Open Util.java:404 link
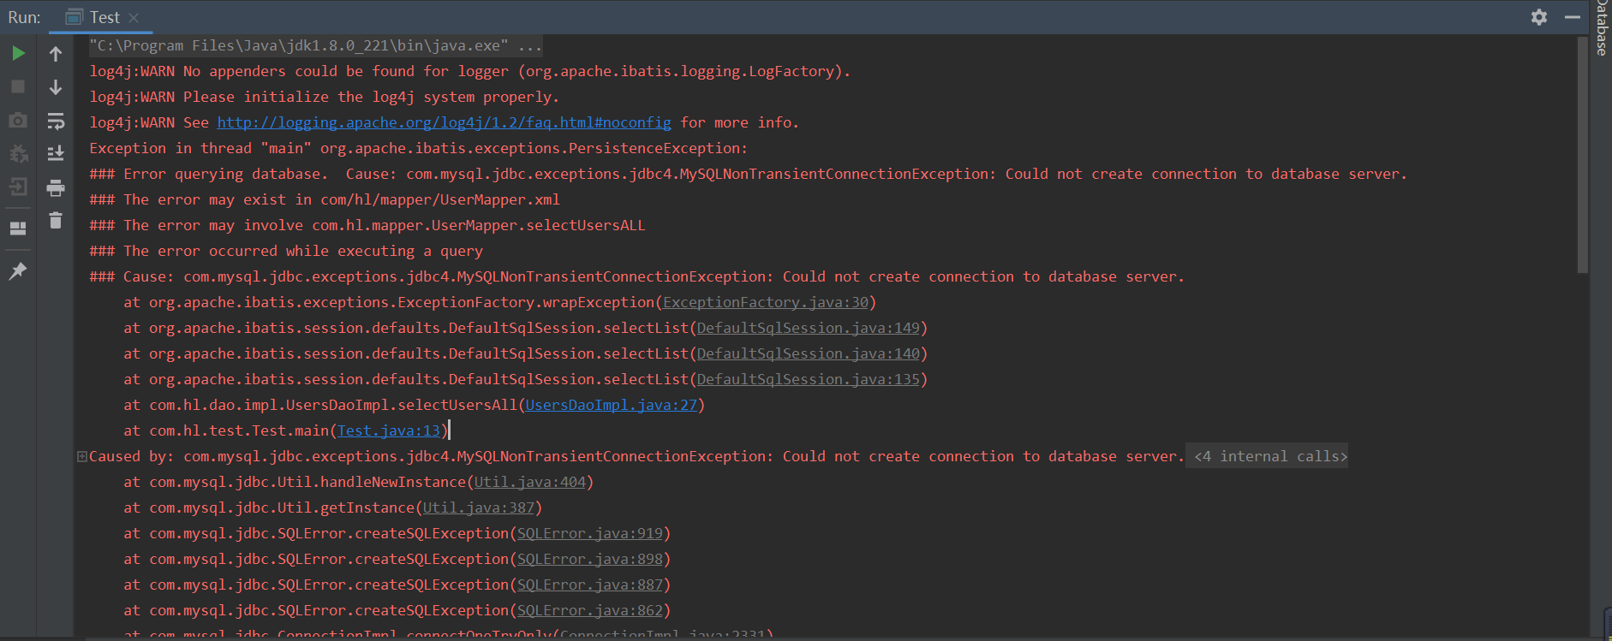Image resolution: width=1612 pixels, height=641 pixels. (530, 482)
